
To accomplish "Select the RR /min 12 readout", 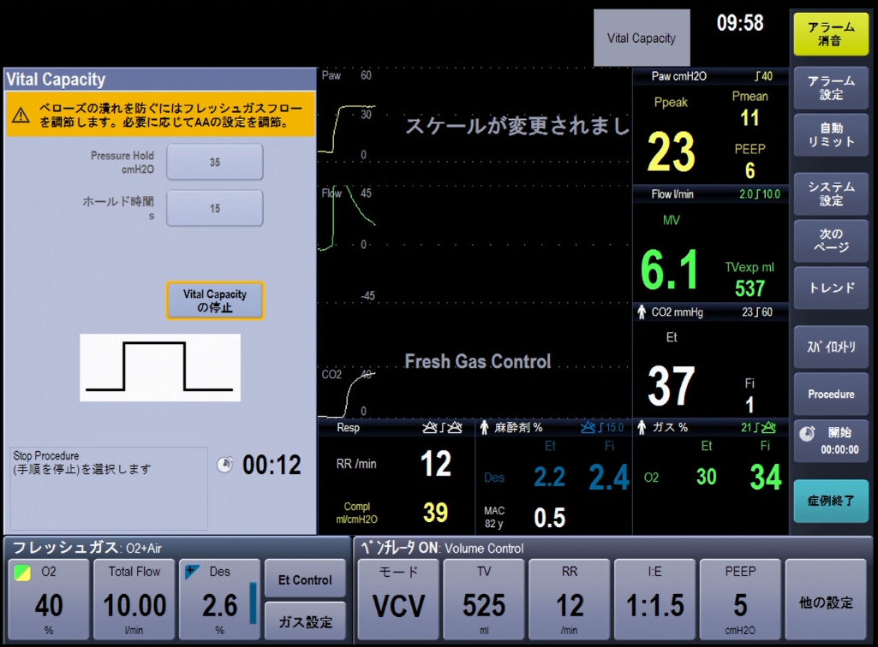I will coord(436,463).
